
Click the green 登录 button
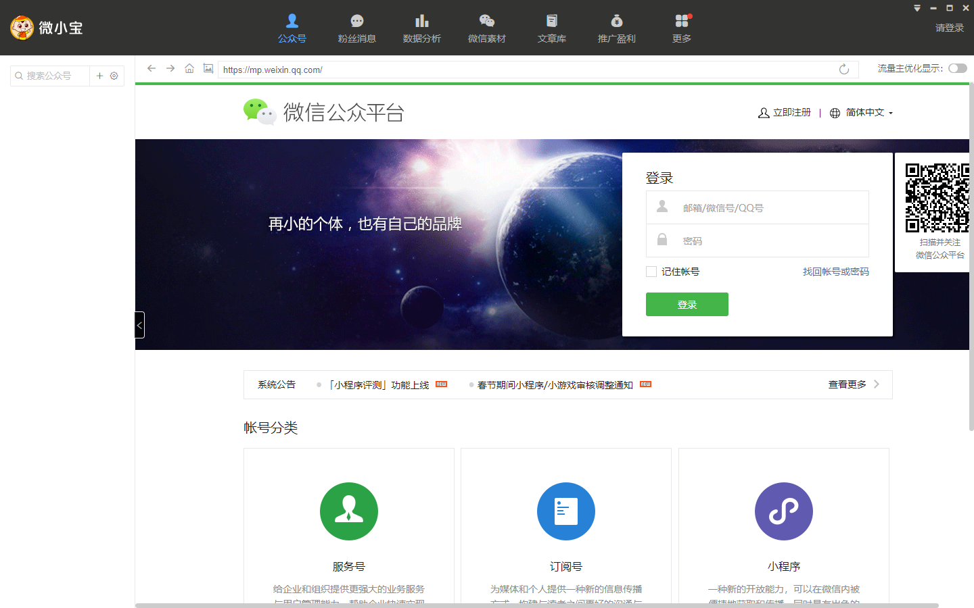point(687,305)
